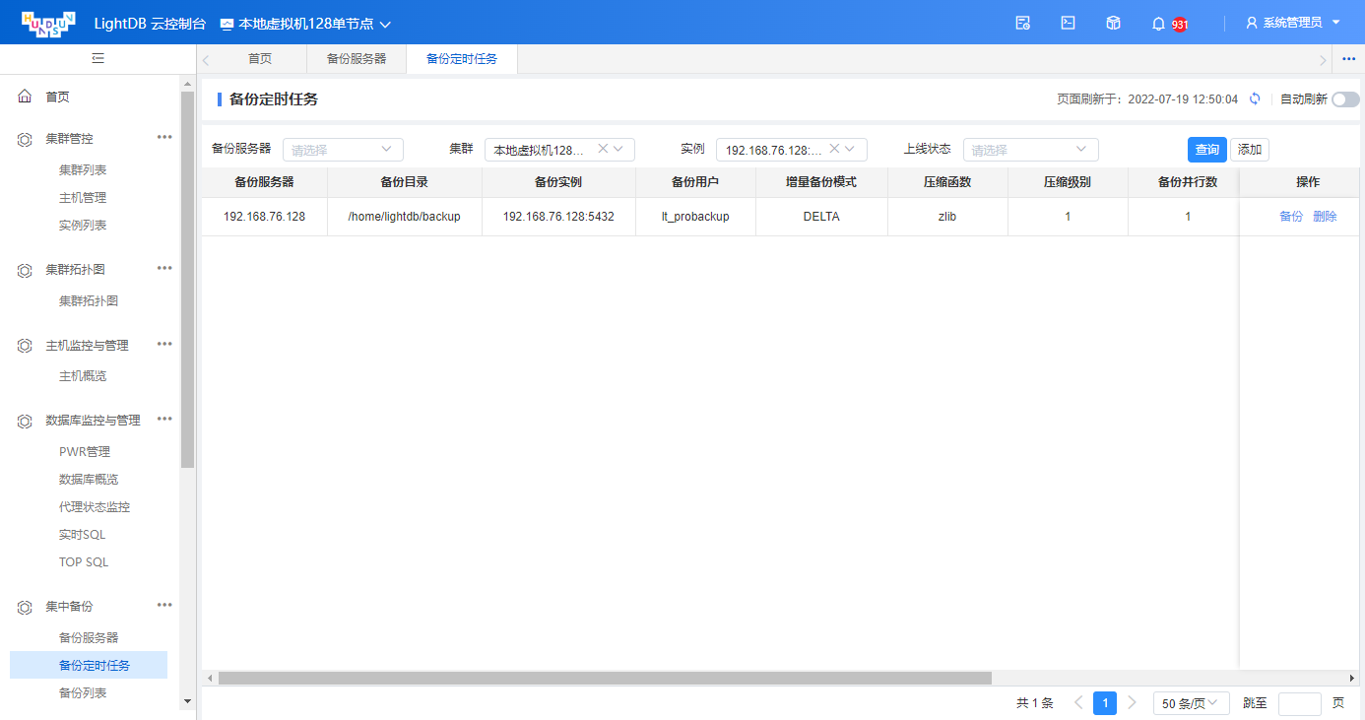Click 删除 link in the table row
Image resolution: width=1365 pixels, height=720 pixels.
[1325, 217]
